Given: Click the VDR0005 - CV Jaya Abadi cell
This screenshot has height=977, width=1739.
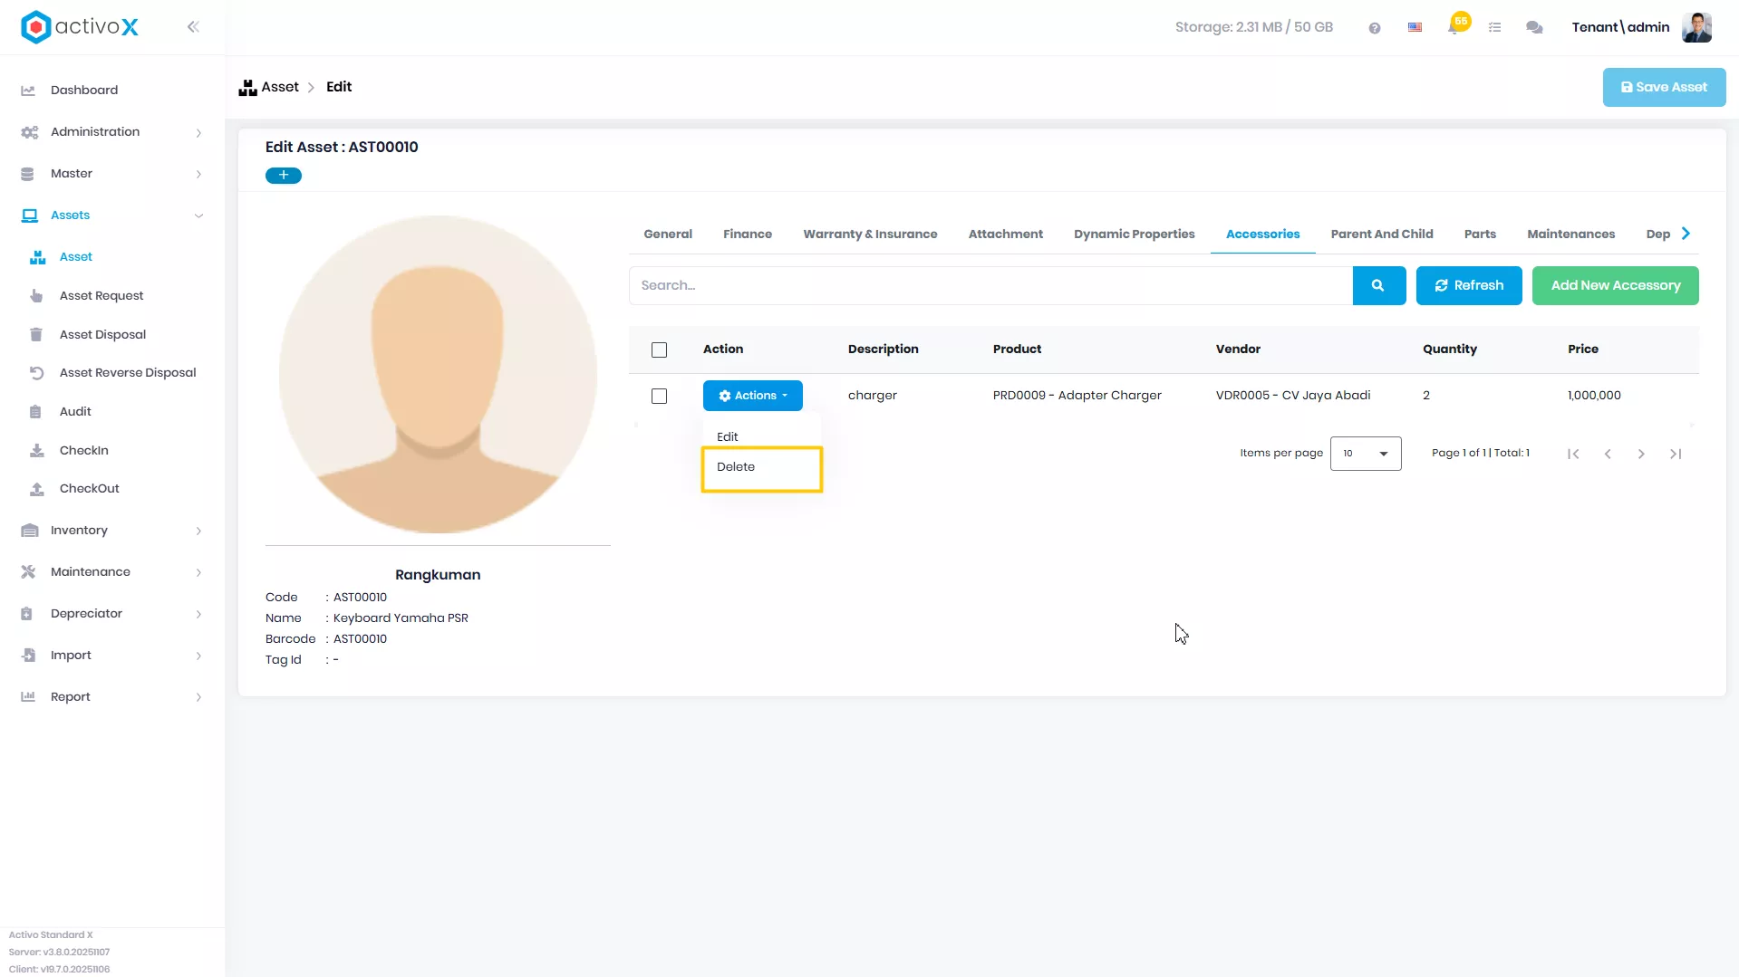Looking at the screenshot, I should pos(1292,396).
